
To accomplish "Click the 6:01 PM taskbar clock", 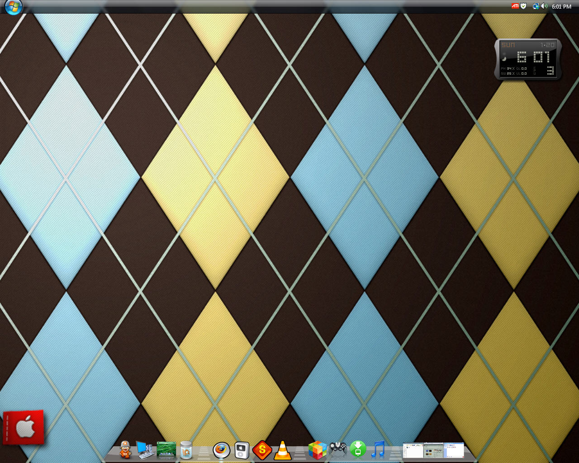I will pos(561,7).
